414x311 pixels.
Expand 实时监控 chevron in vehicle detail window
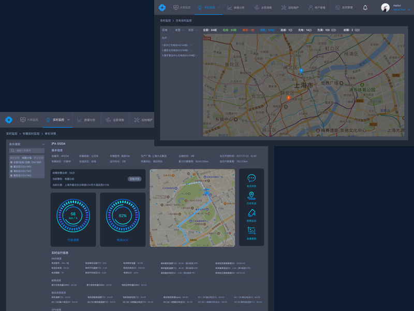68,120
